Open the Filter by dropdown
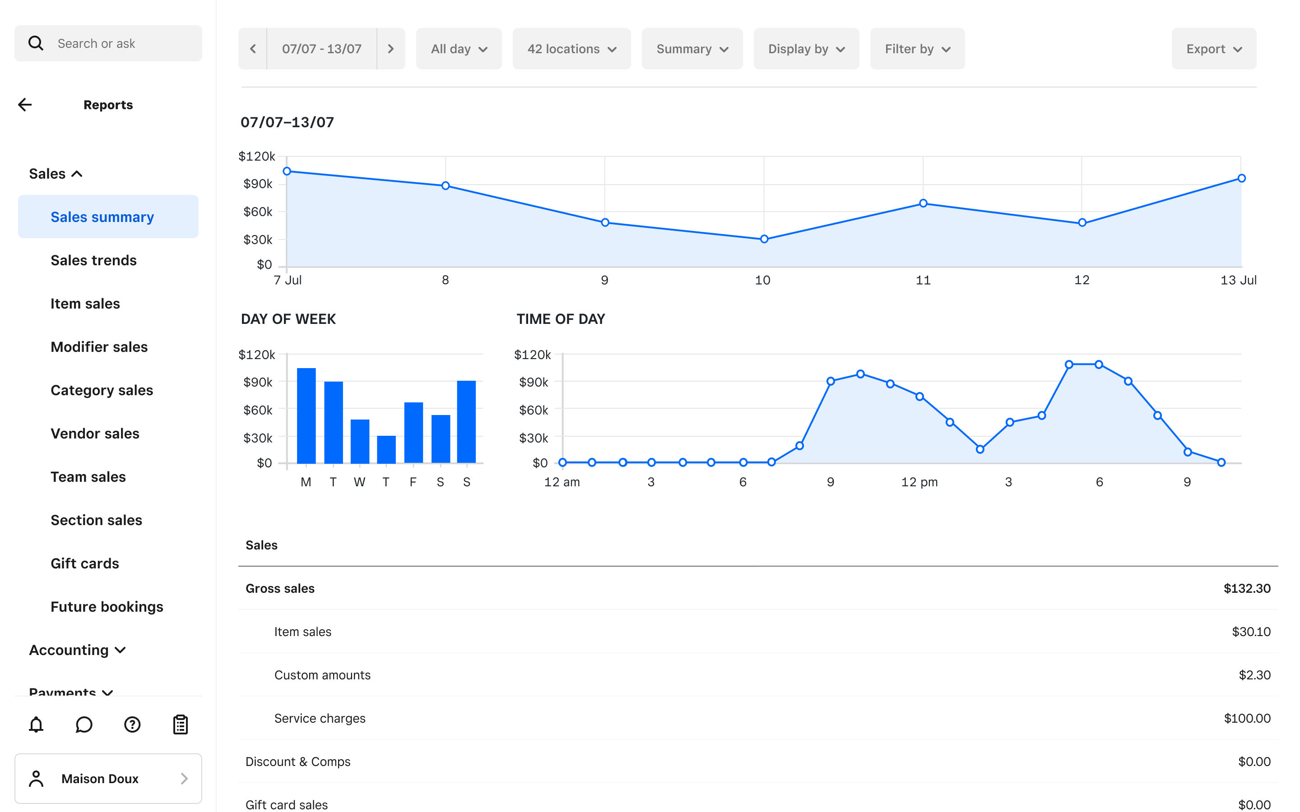This screenshot has width=1300, height=812. [917, 49]
